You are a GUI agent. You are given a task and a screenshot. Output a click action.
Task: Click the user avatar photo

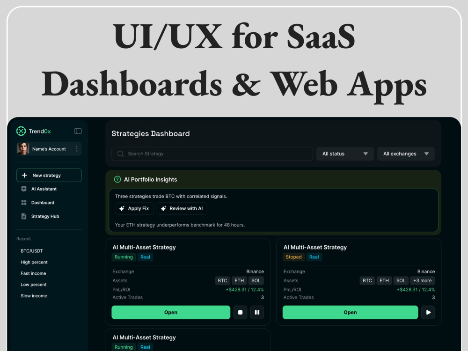pyautogui.click(x=23, y=149)
